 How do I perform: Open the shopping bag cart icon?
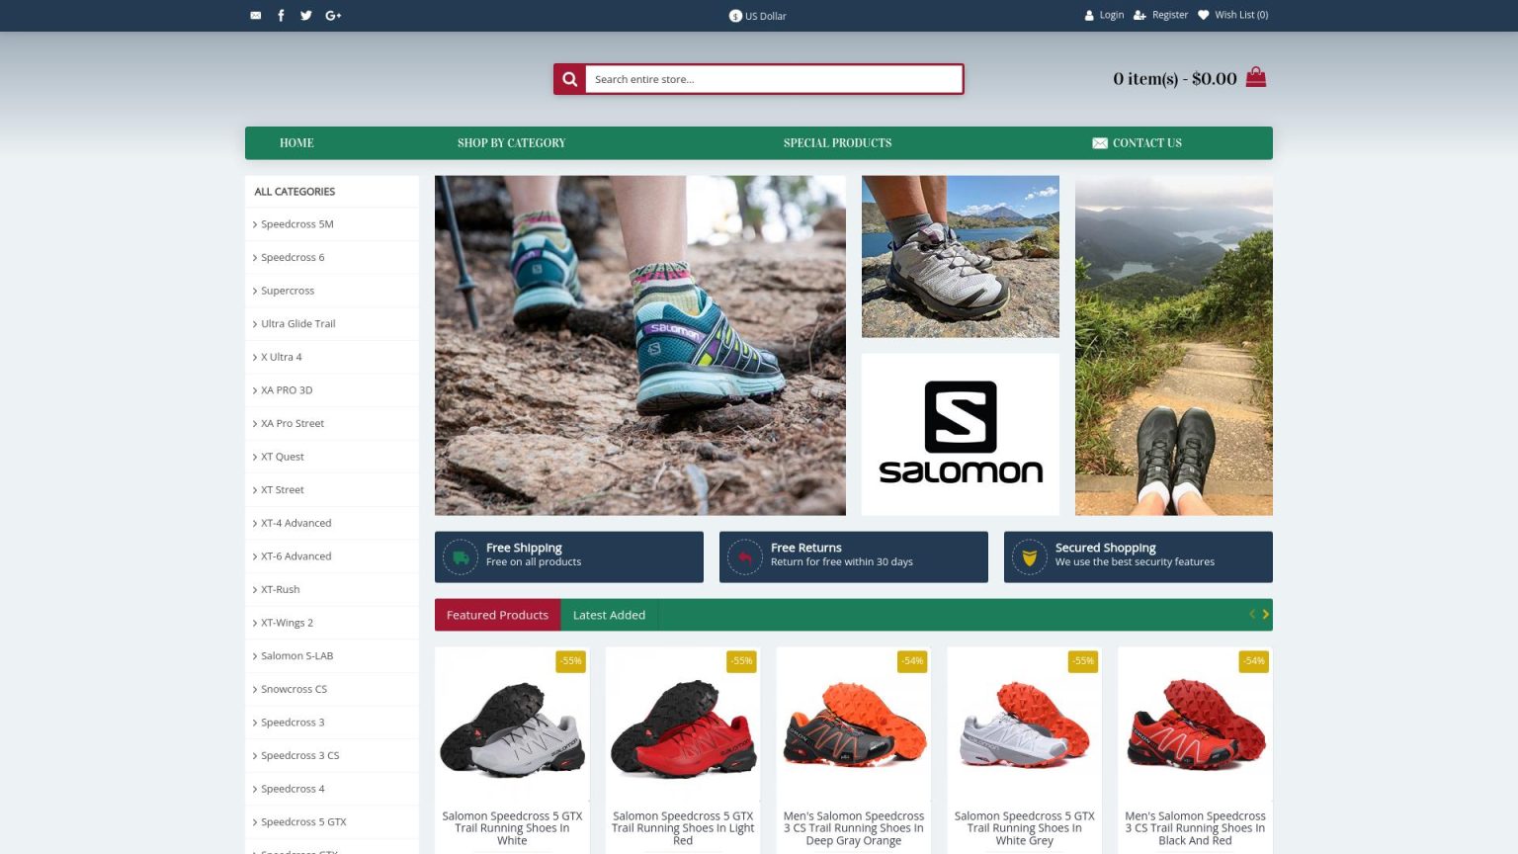[1256, 77]
